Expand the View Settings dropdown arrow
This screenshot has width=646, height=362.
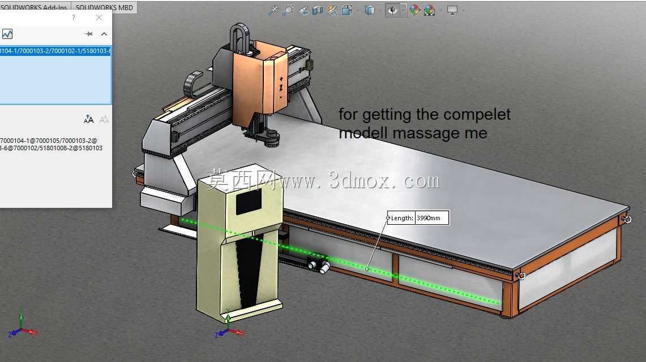[x=463, y=10]
